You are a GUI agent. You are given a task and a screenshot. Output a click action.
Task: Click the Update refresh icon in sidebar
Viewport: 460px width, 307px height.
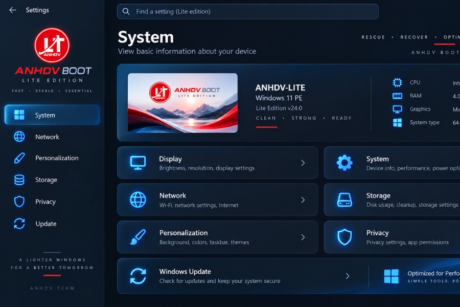pos(19,224)
